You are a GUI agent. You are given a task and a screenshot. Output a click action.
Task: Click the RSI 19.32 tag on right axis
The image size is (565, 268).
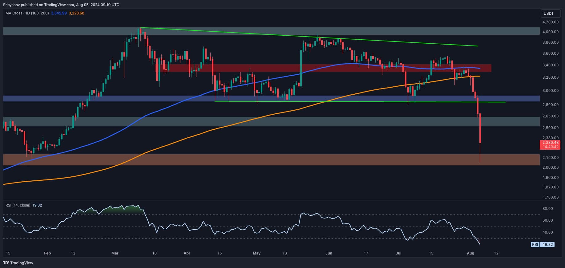[x=543, y=245]
